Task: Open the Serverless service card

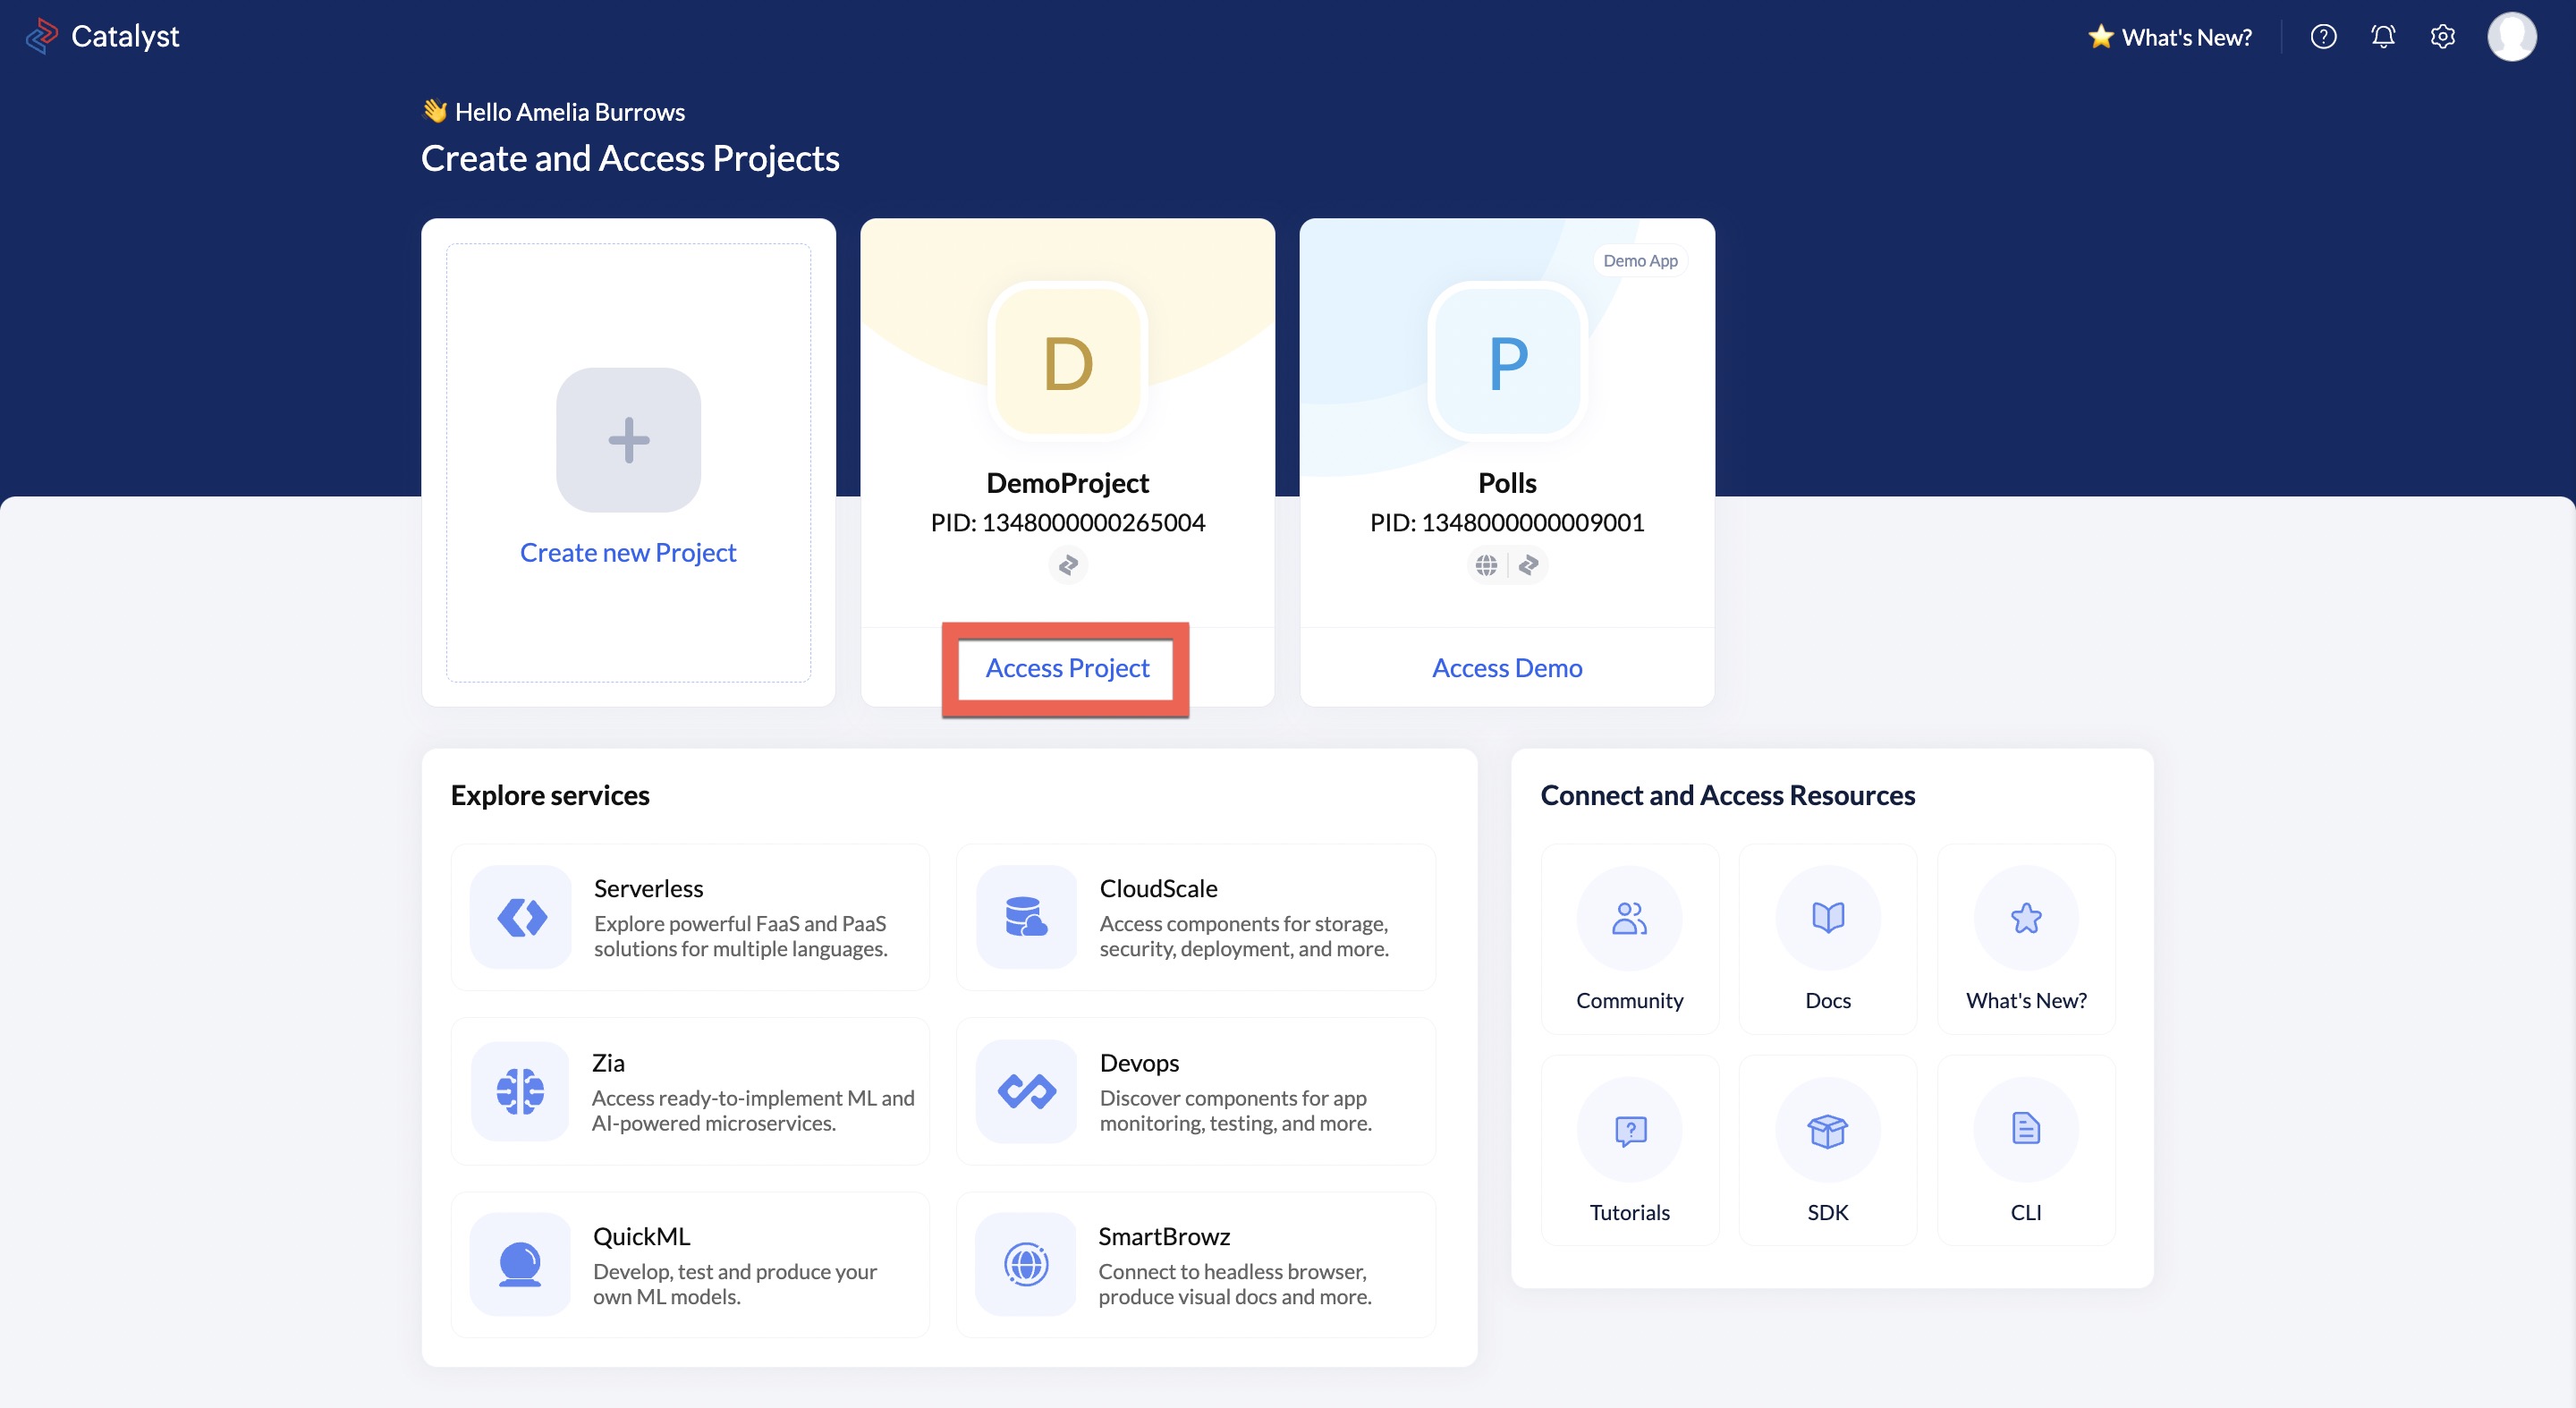Action: [690, 917]
